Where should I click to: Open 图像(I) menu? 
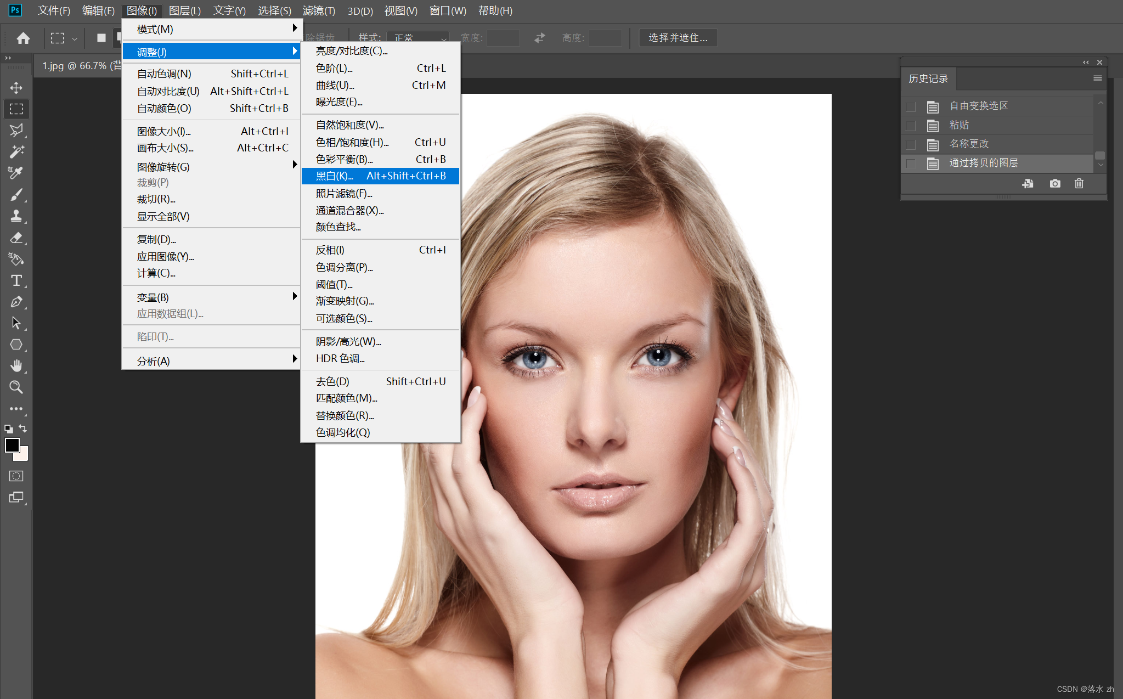pyautogui.click(x=141, y=10)
